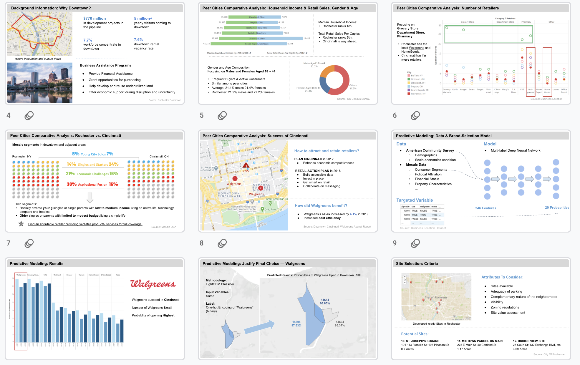Image resolution: width=580 pixels, height=365 pixels.
Task: Click the animation icon below slide 9
Action: click(x=415, y=243)
